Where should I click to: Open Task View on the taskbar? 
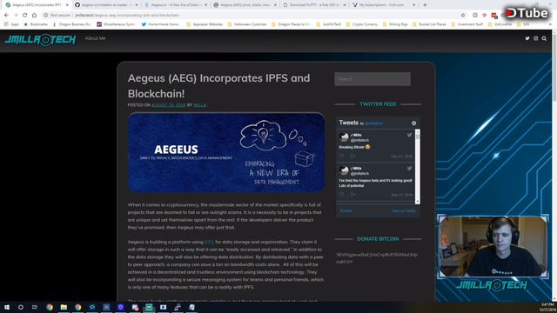point(35,307)
